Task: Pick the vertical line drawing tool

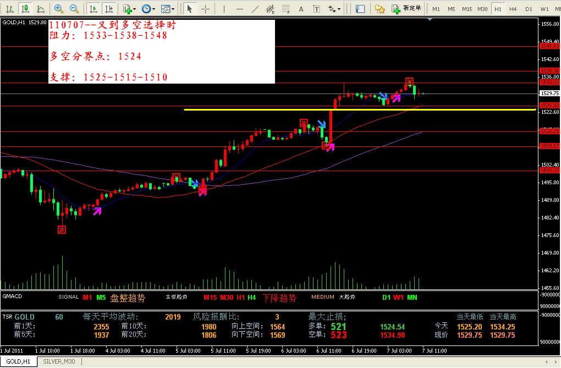Action: click(224, 9)
